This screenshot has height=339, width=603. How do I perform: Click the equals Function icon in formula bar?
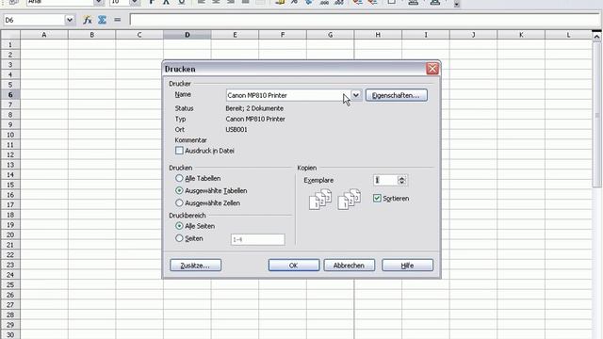117,20
